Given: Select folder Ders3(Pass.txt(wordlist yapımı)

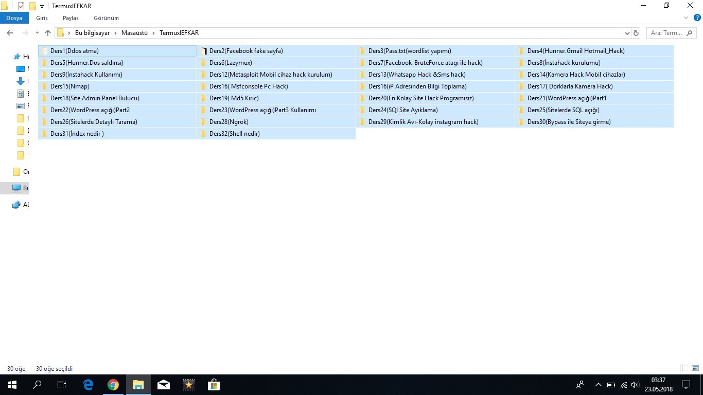Looking at the screenshot, I should pos(435,51).
